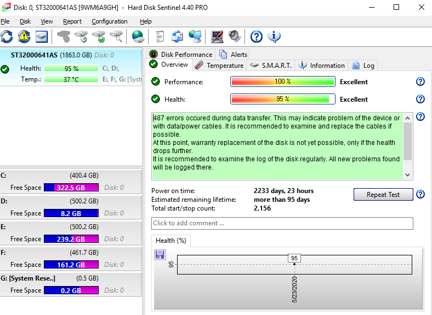Select the ST32000641AS disk entry
Viewport: 432px width, 315px height.
[71, 67]
